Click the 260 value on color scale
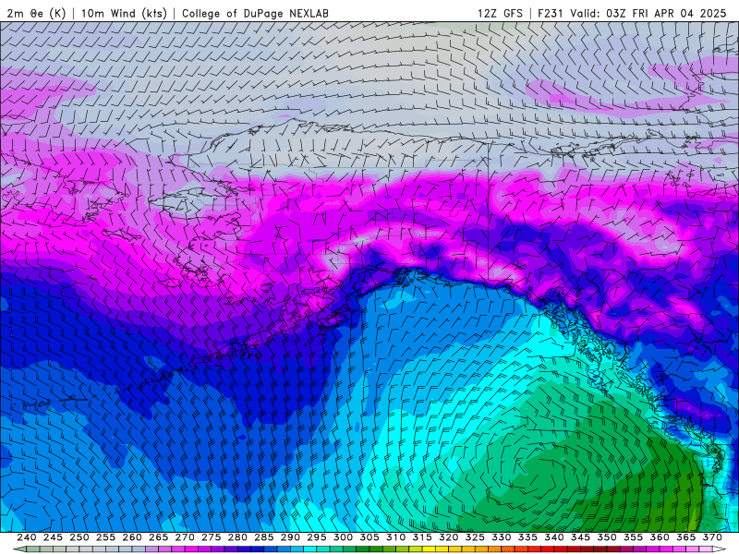 132,537
